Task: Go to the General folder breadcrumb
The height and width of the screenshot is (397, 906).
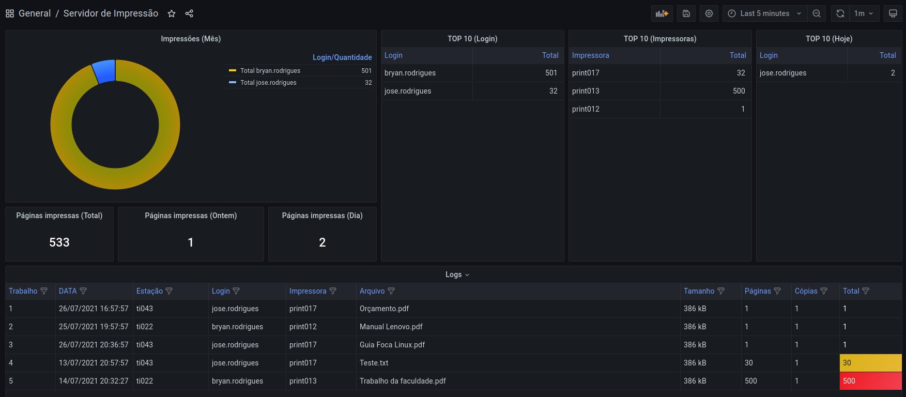Action: pos(35,13)
